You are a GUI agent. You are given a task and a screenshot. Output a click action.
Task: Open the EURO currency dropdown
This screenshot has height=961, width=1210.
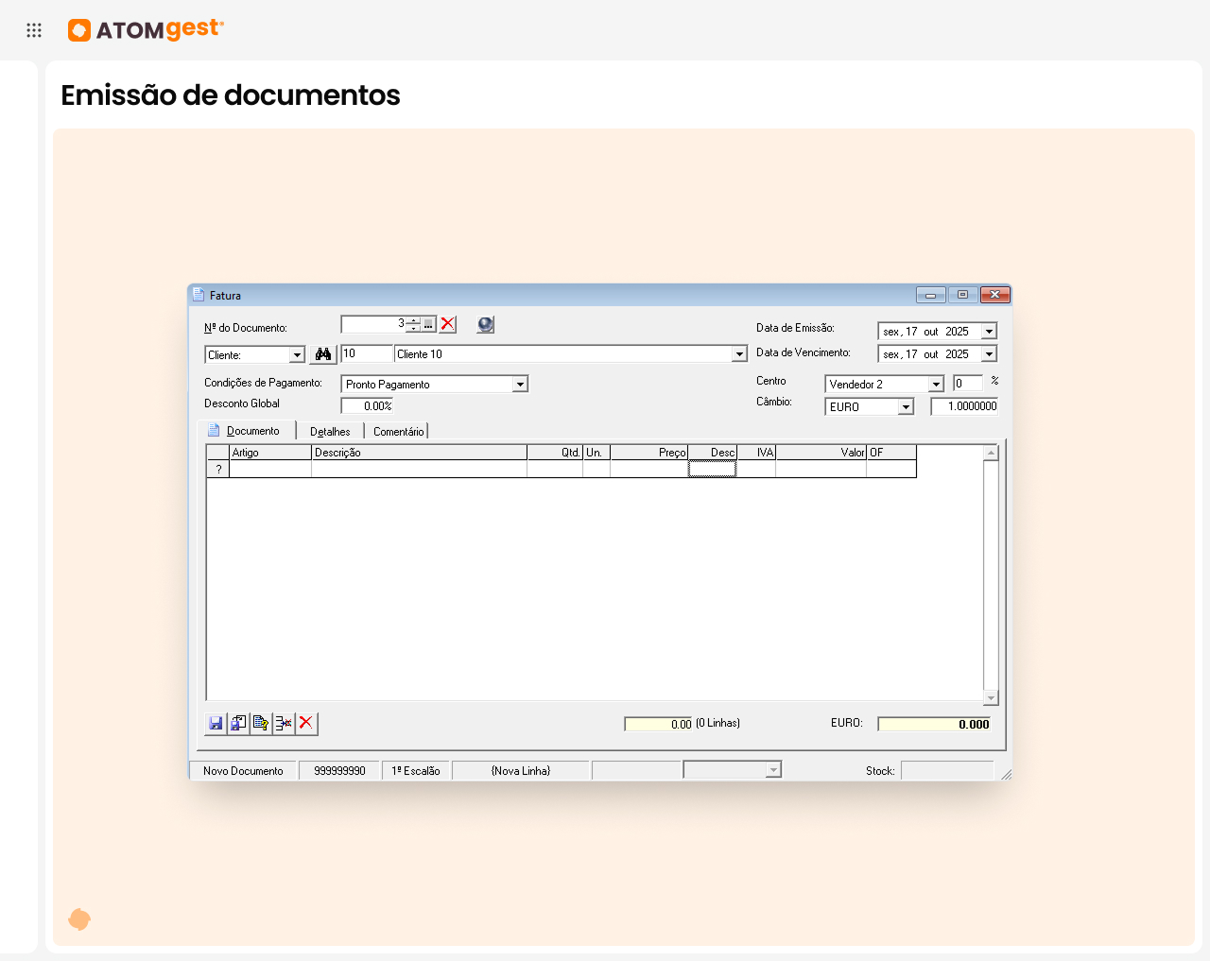[x=906, y=407]
